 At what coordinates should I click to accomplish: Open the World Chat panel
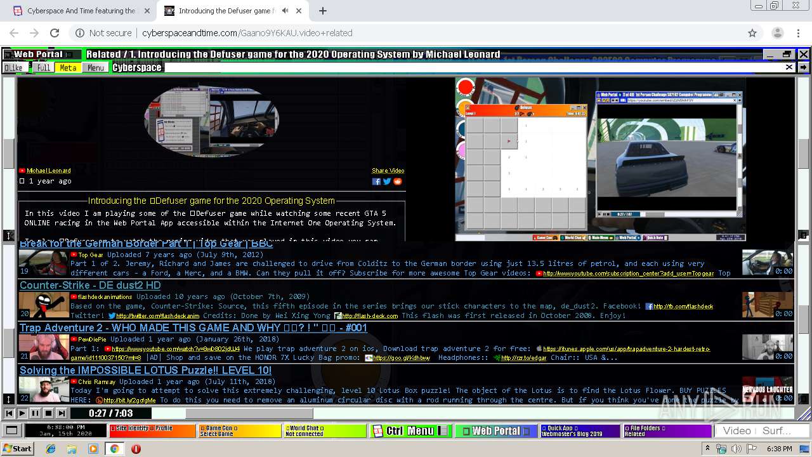point(325,431)
